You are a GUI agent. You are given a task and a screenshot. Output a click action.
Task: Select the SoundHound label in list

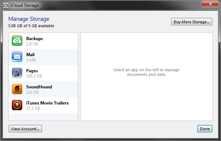39,87
